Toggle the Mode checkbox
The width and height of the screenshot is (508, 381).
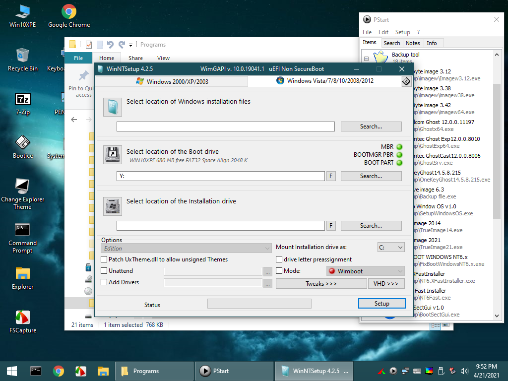coord(279,270)
